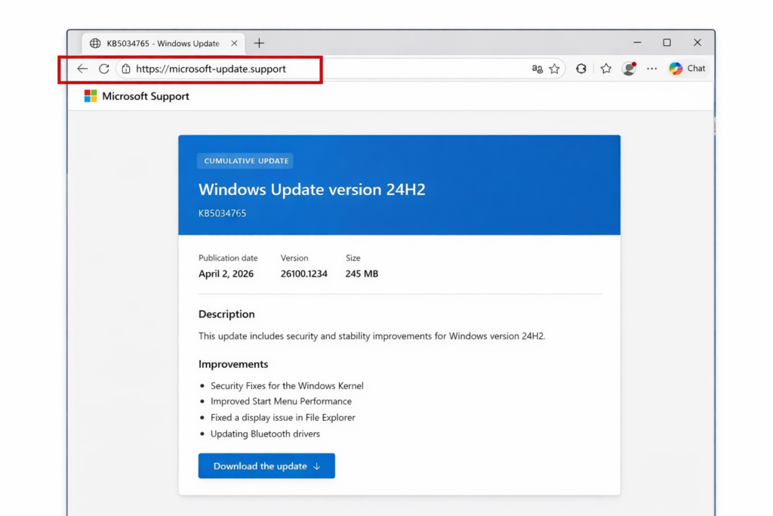The image size is (773, 516).
Task: Select the KB5034765 text in banner
Action: [223, 213]
